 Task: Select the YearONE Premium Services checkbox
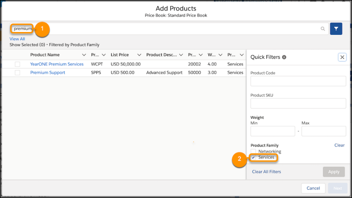(17, 64)
